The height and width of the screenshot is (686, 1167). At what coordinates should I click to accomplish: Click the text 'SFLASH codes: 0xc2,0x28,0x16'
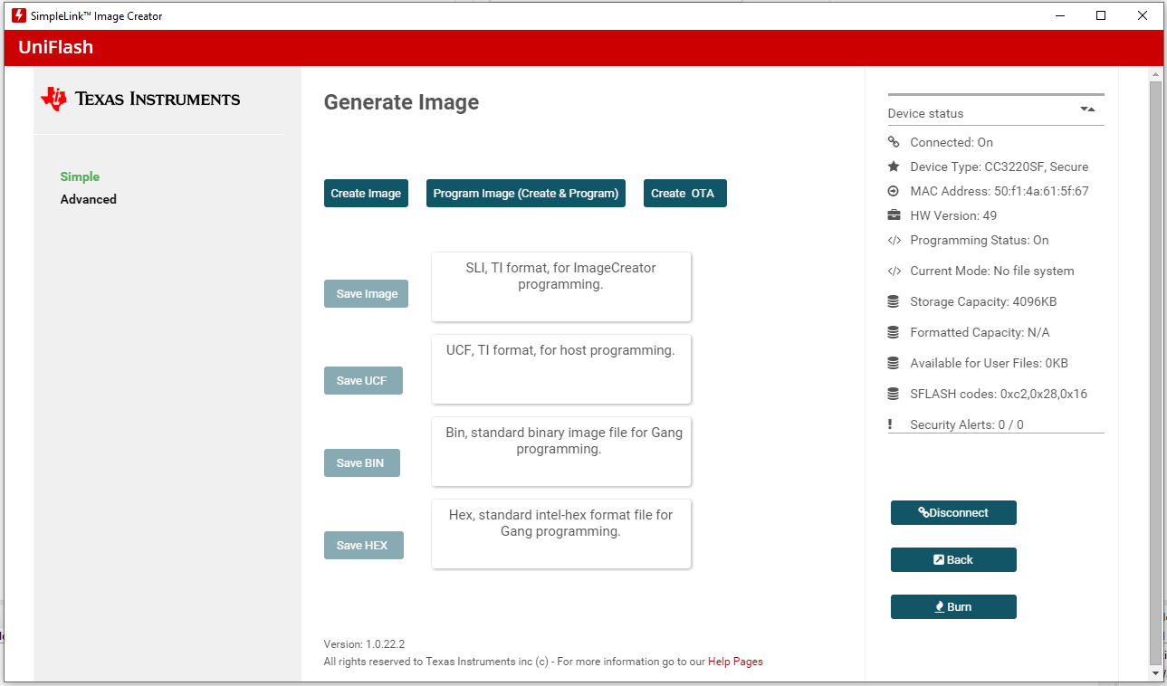point(999,394)
